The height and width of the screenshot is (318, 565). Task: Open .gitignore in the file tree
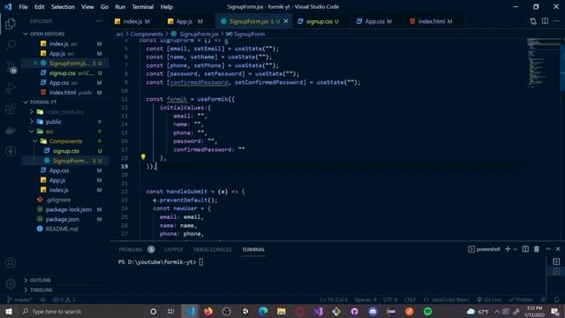pos(58,200)
